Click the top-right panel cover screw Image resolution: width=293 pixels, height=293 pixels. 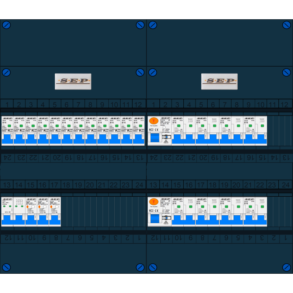286,25
